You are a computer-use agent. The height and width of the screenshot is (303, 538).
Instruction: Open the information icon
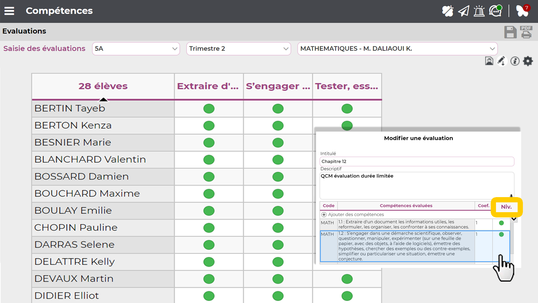point(515,61)
